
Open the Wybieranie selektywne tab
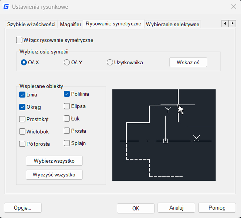tap(172, 24)
